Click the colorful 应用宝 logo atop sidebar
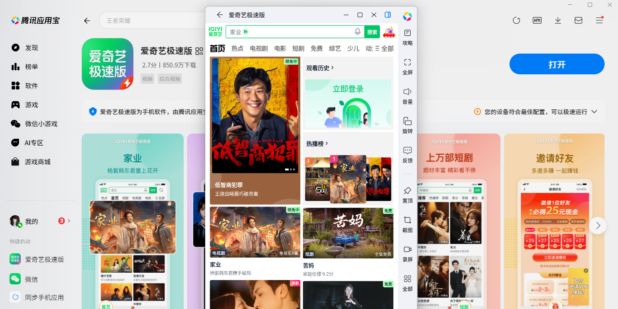 pos(407,16)
